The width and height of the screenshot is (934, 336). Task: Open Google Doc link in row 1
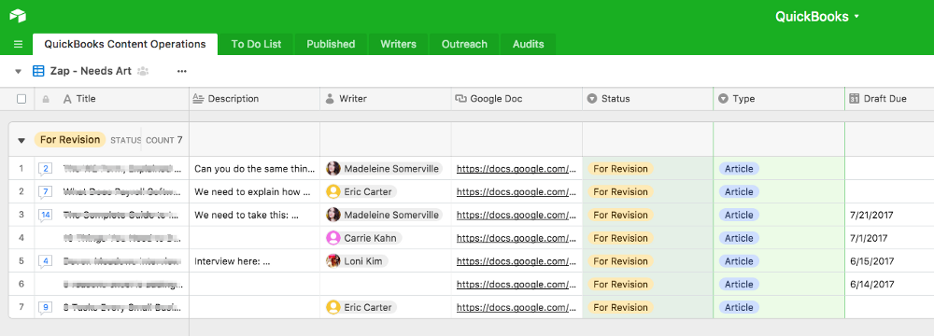[517, 169]
